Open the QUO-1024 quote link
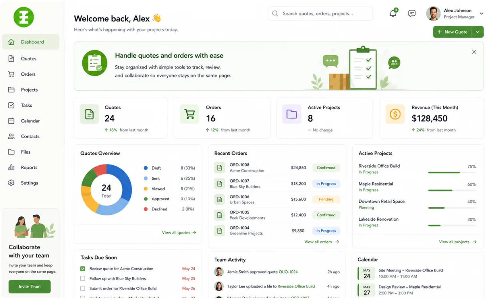The width and height of the screenshot is (486, 300). (x=288, y=272)
